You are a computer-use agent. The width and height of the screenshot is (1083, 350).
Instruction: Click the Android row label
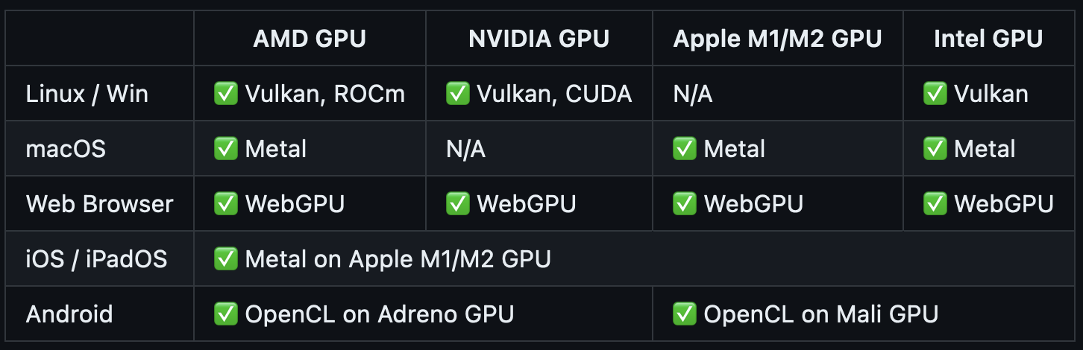coord(69,314)
